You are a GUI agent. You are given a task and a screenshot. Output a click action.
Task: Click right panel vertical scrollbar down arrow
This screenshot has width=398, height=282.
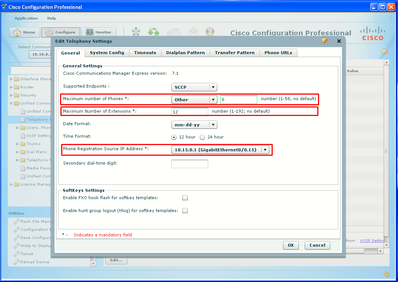click(x=386, y=245)
